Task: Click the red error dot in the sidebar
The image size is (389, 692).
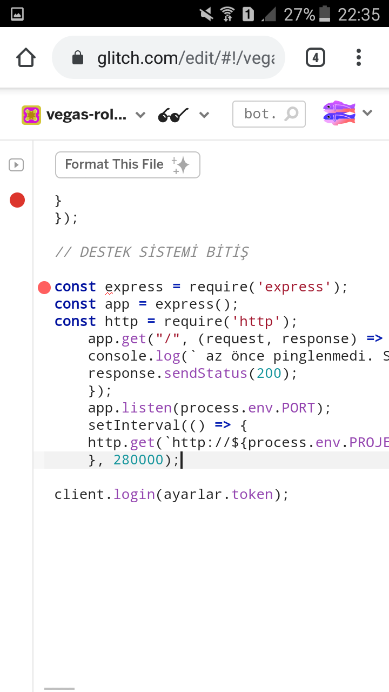Action: (17, 201)
